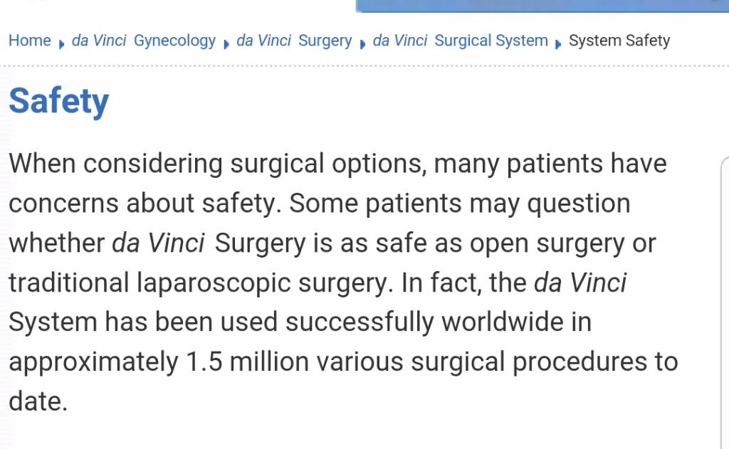
Task: Click the italic "da Vinci" ending the fourth line
Action: point(579,283)
